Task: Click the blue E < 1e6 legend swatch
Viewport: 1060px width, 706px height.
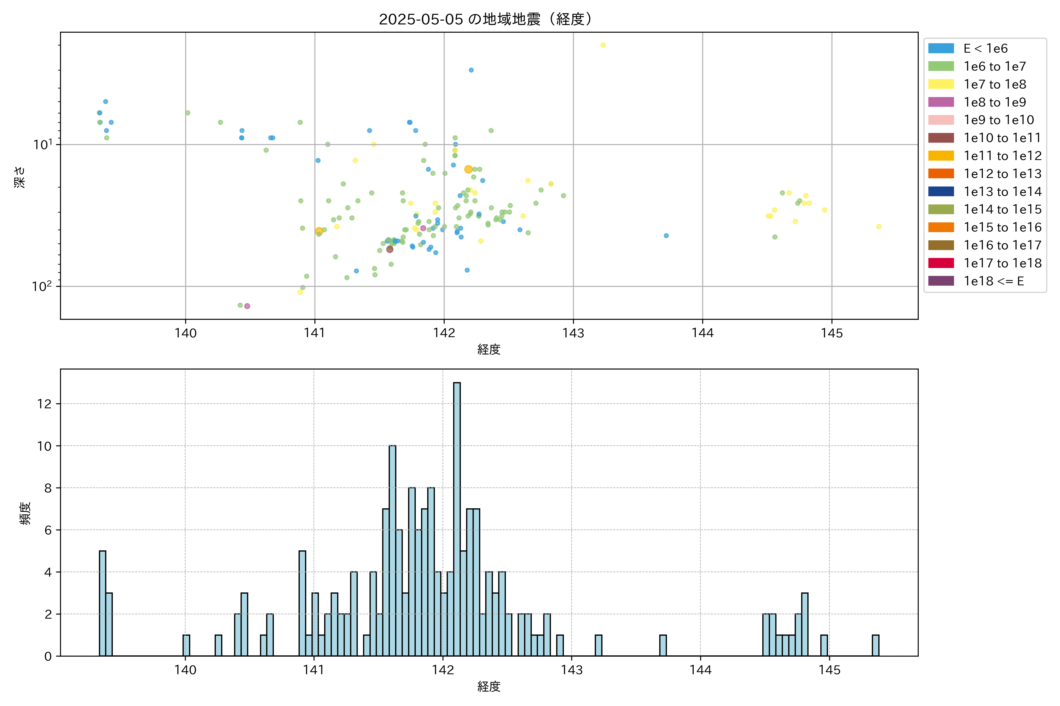Action: click(940, 49)
